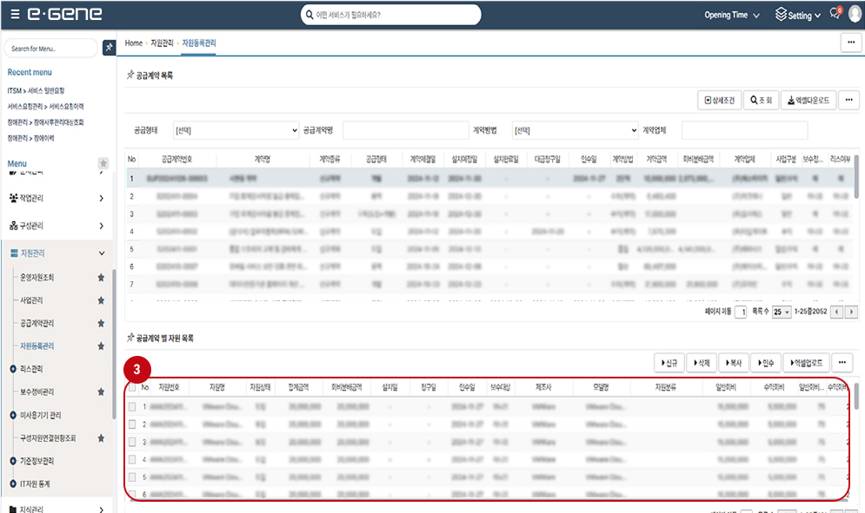This screenshot has width=865, height=513.
Task: Expand the Setting dropdown in header
Action: coord(798,15)
